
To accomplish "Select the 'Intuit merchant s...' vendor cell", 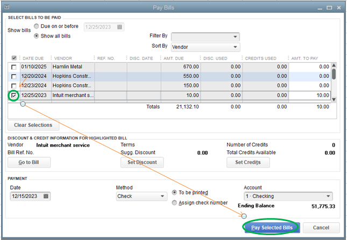I will pos(73,96).
